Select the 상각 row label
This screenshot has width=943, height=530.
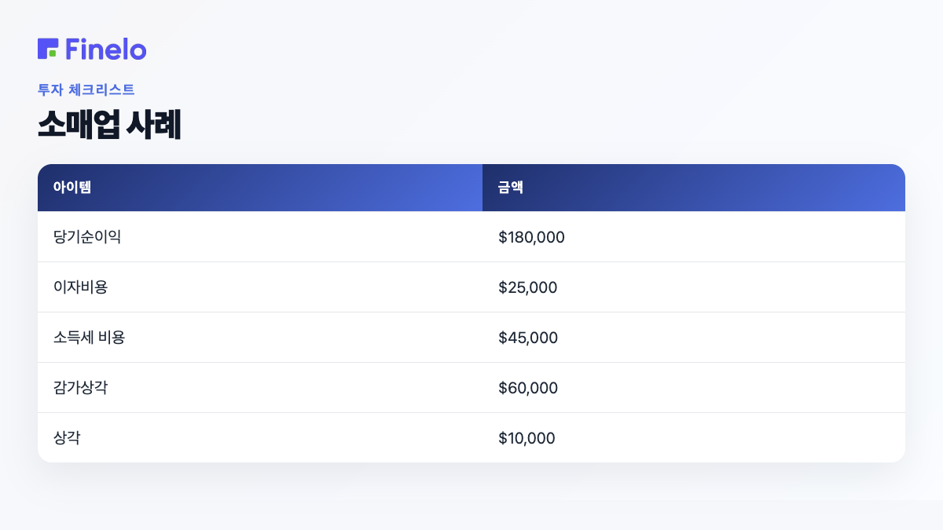(67, 437)
